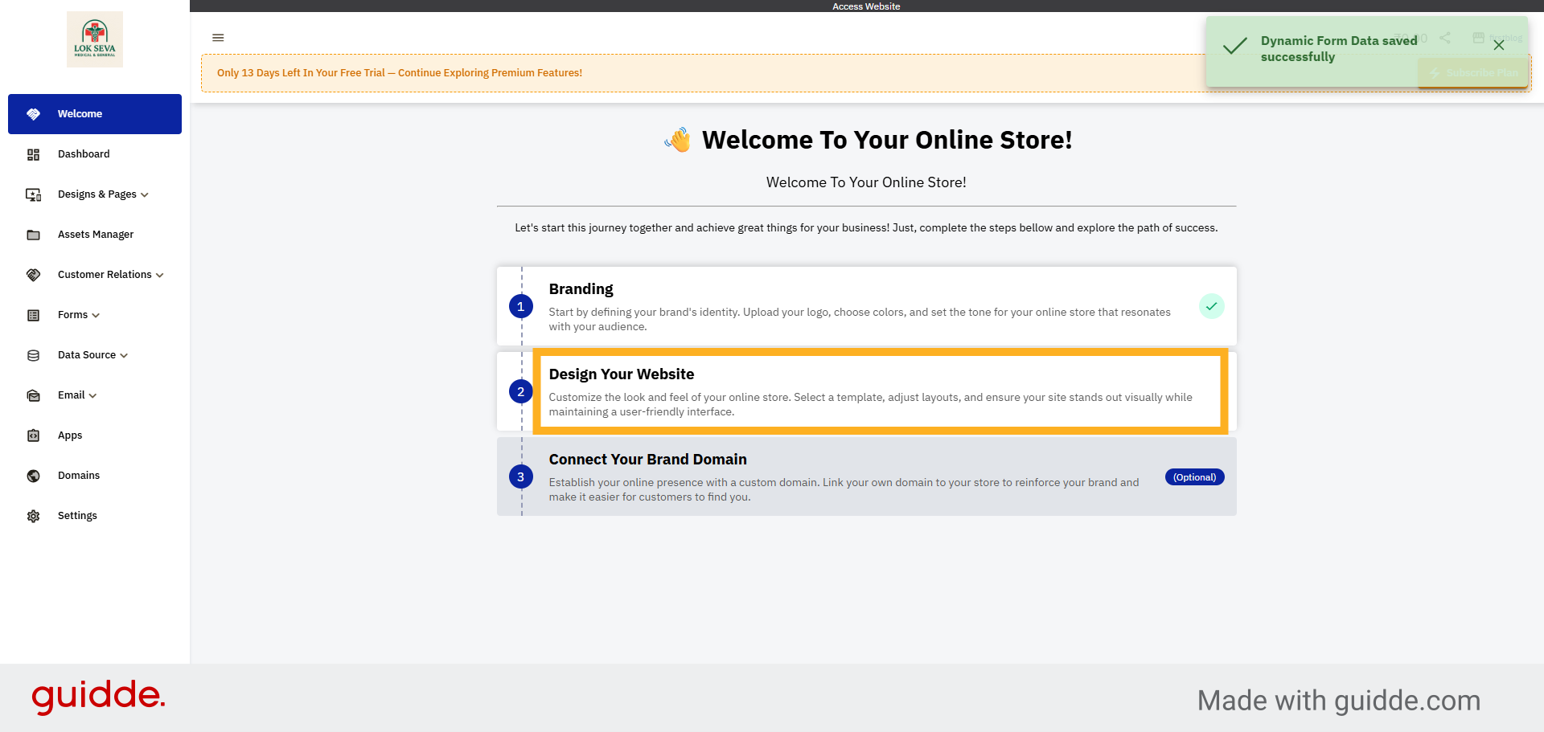Click the firstblog storefront icon

point(1478,38)
